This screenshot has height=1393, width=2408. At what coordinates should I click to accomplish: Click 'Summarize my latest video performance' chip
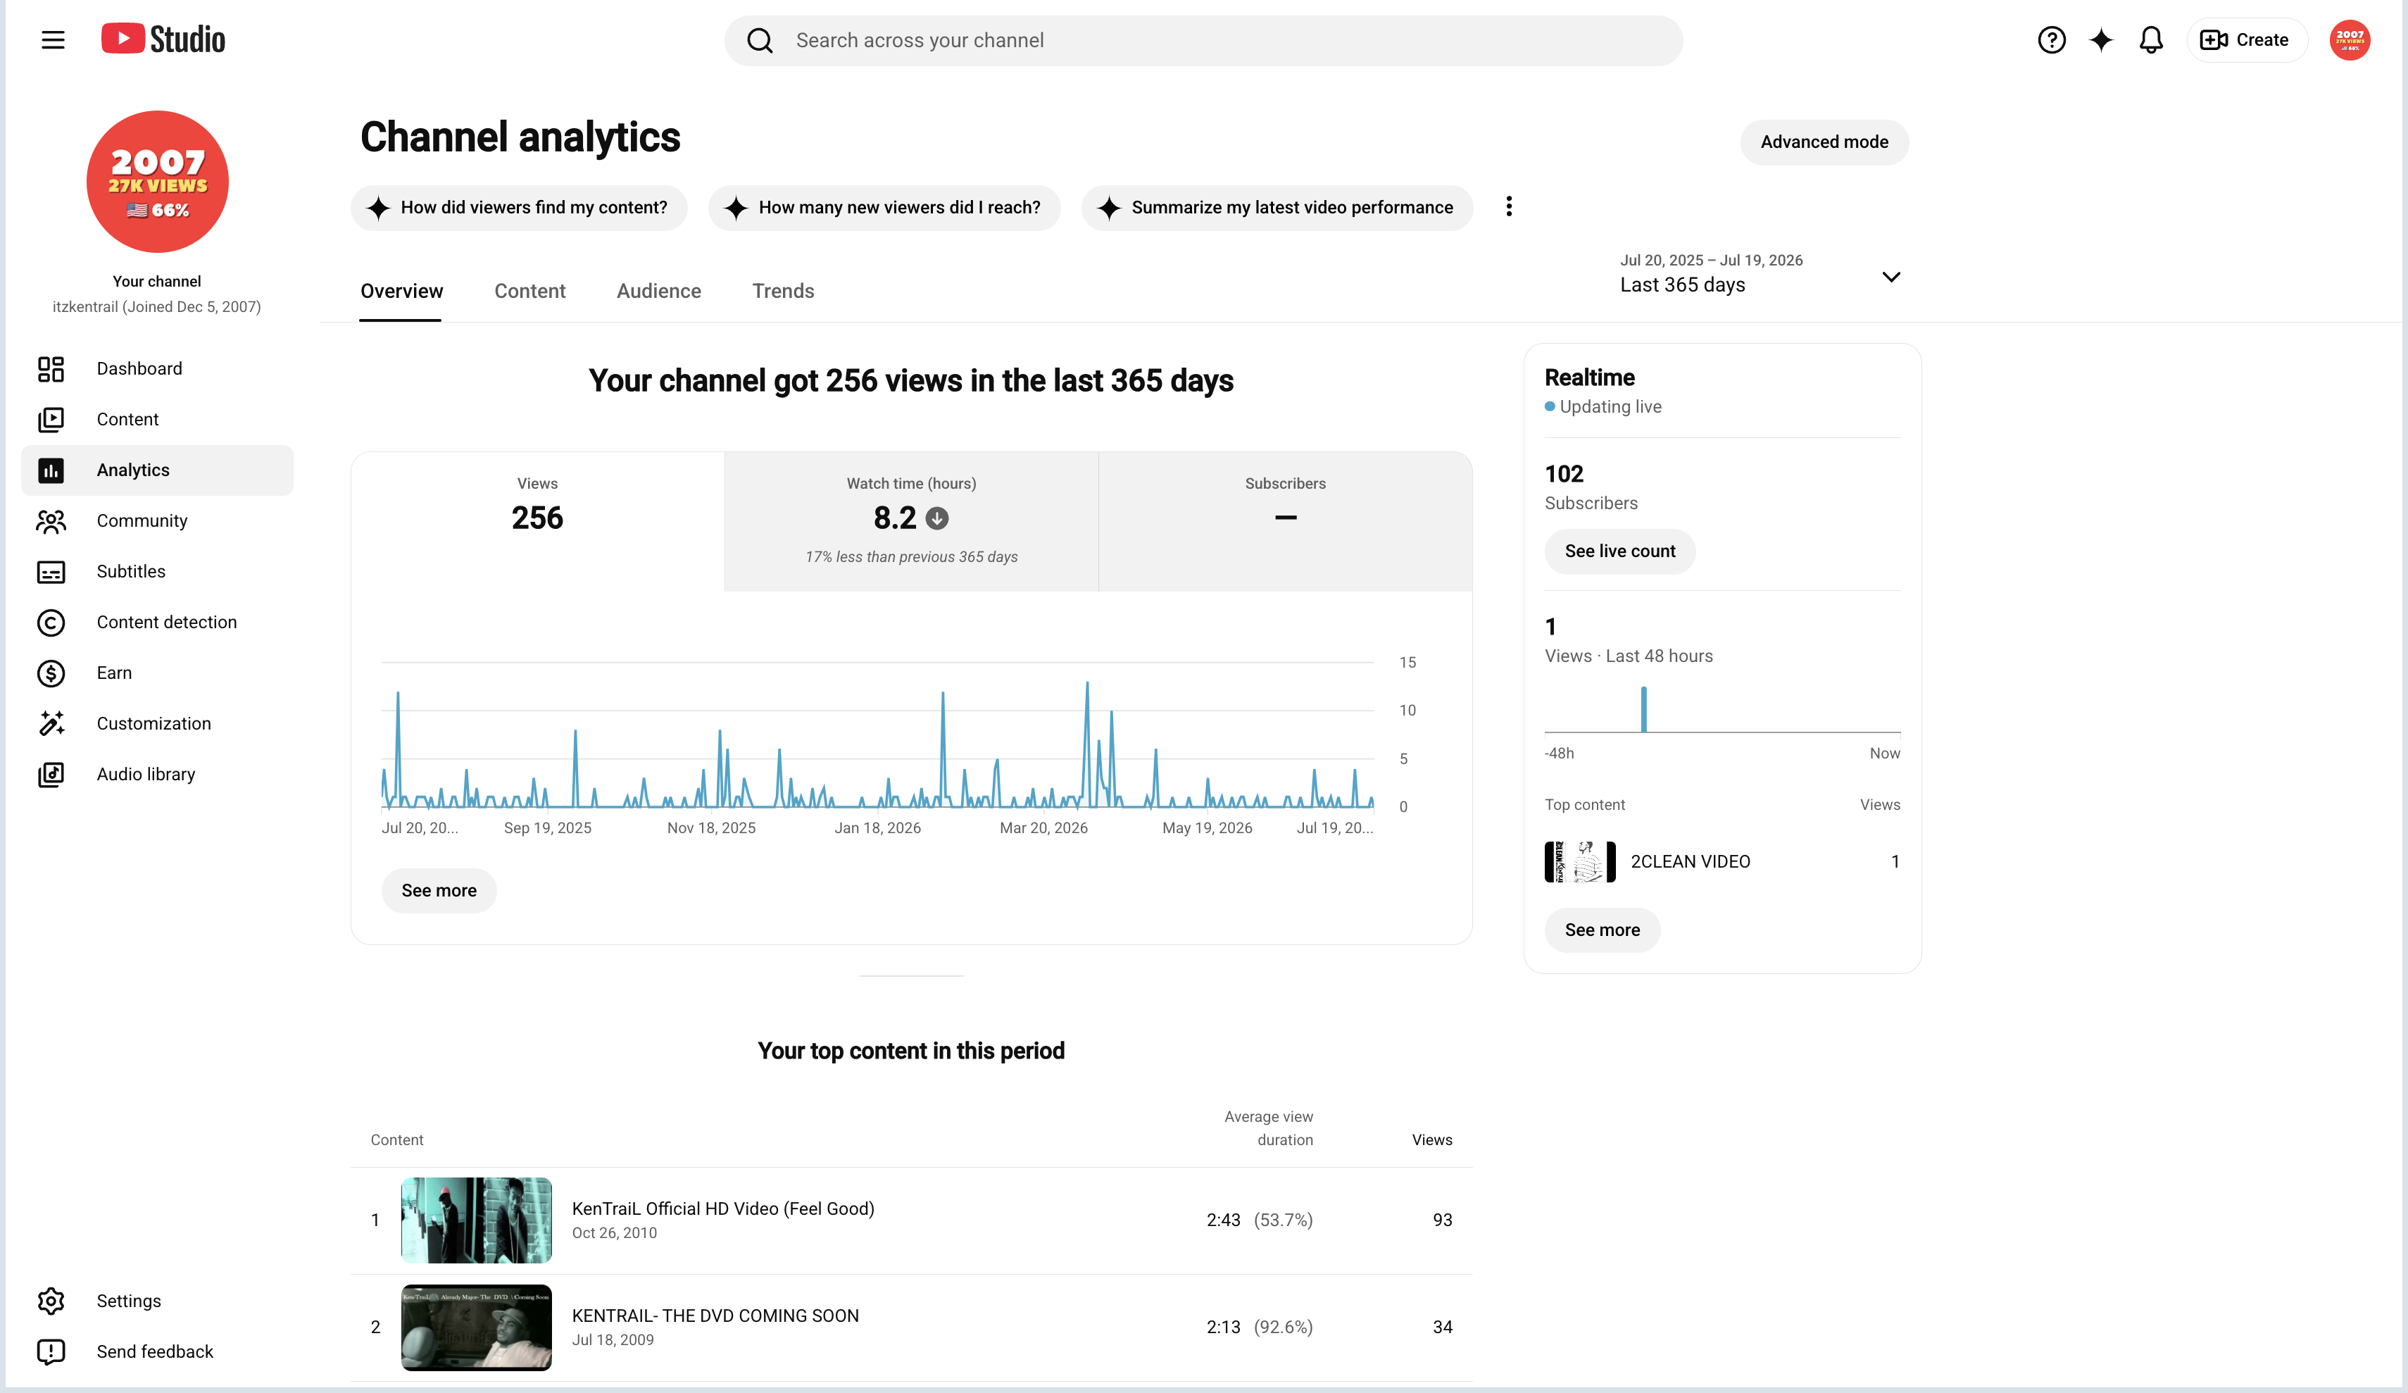1277,208
